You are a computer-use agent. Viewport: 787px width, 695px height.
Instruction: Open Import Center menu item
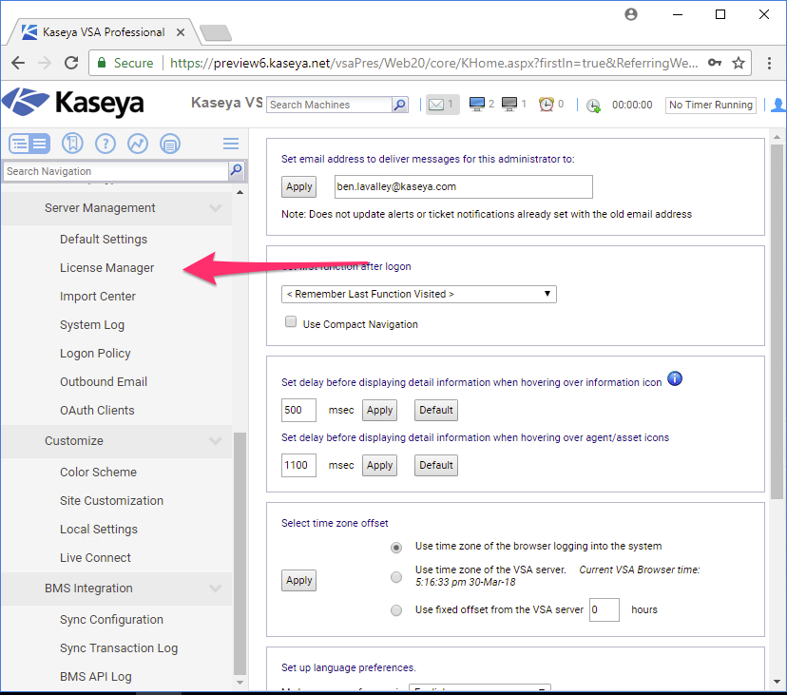point(97,297)
